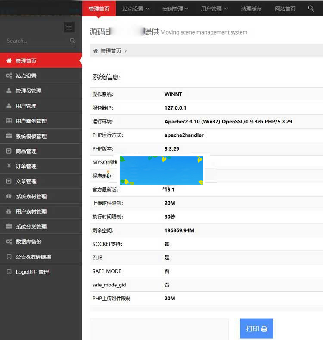
Task: Click the blue 打印 print button
Action: coord(256,329)
